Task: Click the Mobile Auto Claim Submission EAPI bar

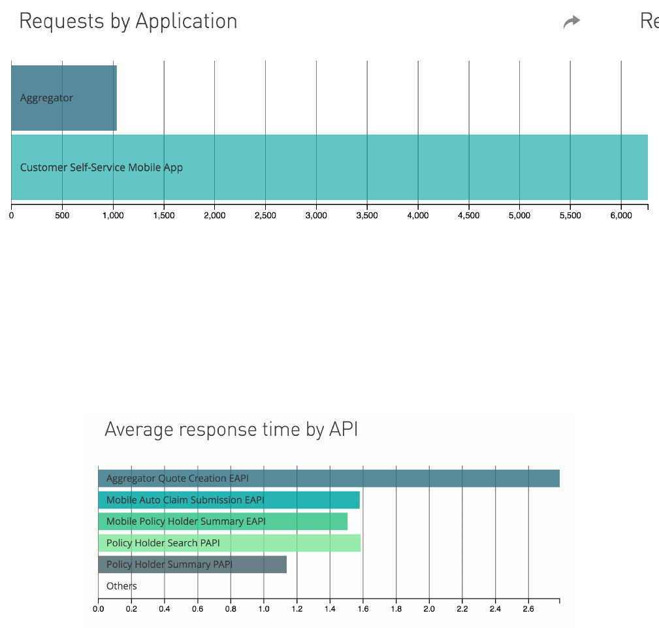Action: click(x=229, y=500)
